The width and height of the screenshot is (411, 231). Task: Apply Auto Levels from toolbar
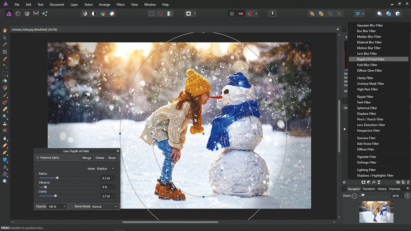(85, 13)
